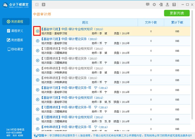The height and width of the screenshot is (139, 195).
Task: Click the 文件个数 column header
Action: [x=151, y=22]
